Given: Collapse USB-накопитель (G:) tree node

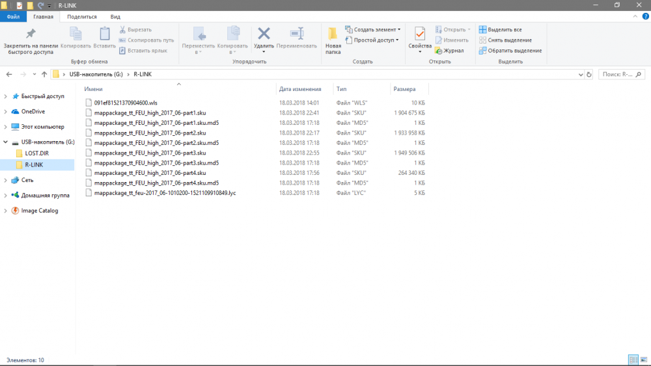Looking at the screenshot, I should [5, 142].
